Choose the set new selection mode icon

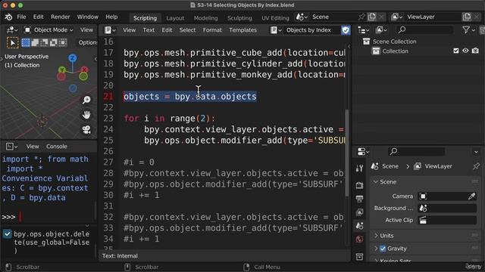[x=26, y=42]
